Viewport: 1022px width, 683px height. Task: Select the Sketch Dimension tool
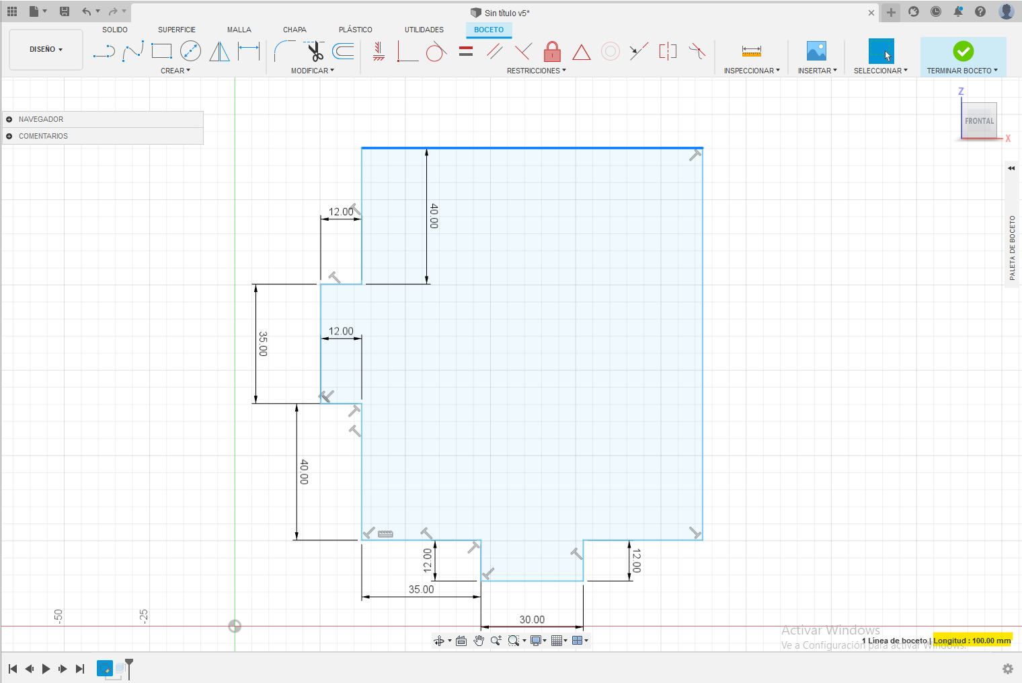[x=249, y=51]
